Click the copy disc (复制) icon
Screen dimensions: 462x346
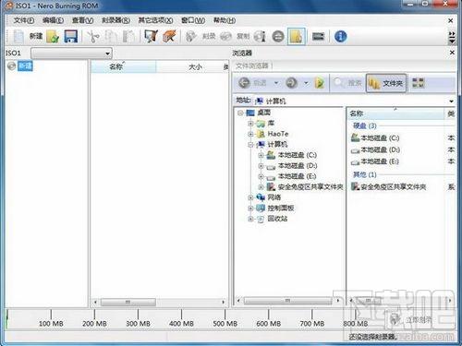coord(225,36)
